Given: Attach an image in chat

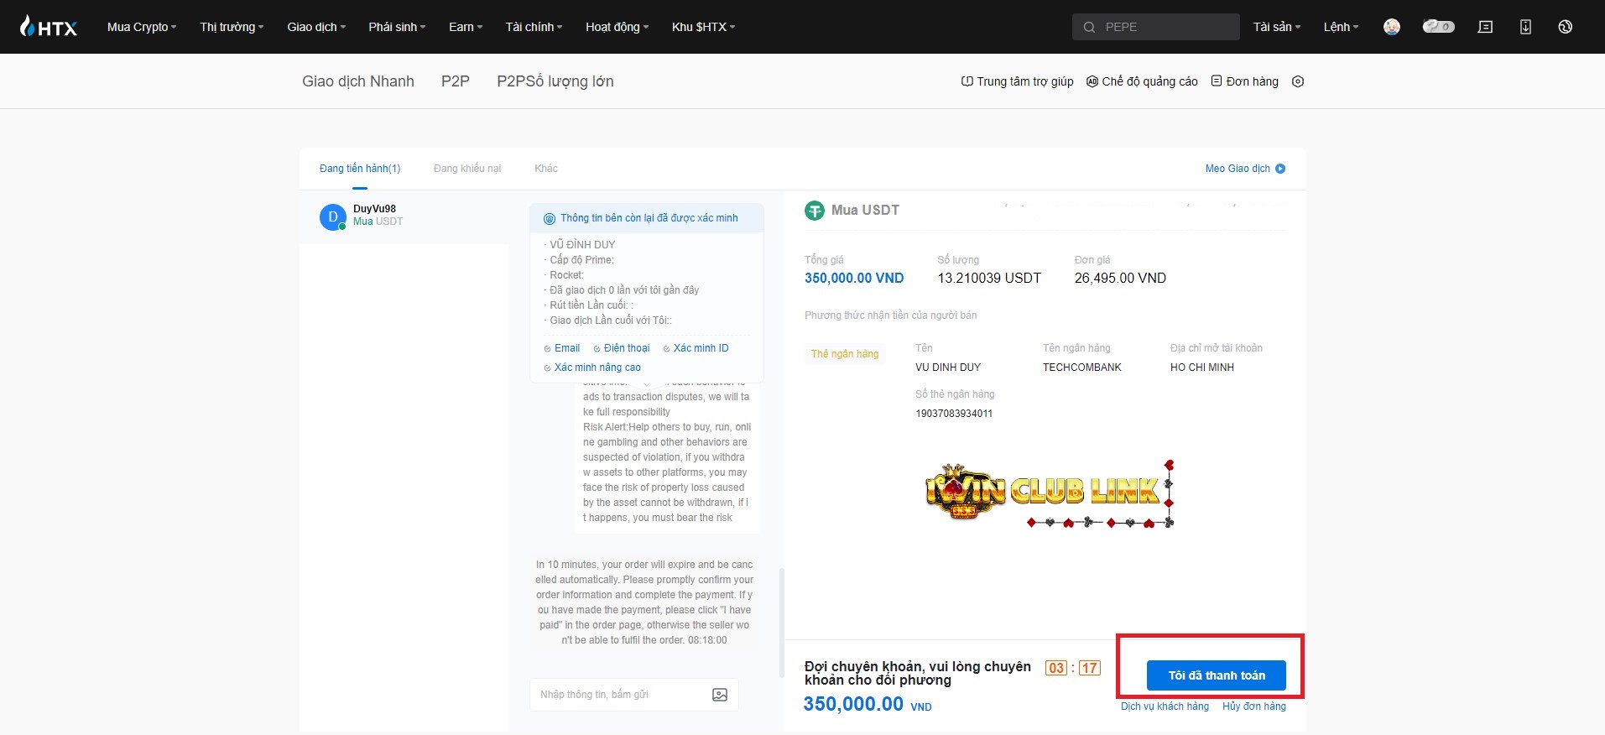Looking at the screenshot, I should (720, 695).
